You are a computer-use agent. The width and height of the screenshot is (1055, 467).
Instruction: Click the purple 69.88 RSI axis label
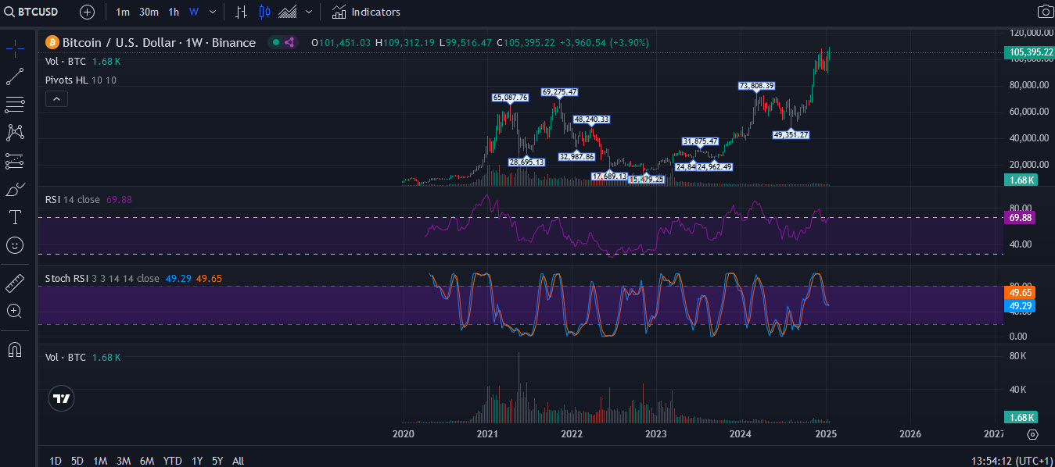[x=1020, y=218]
